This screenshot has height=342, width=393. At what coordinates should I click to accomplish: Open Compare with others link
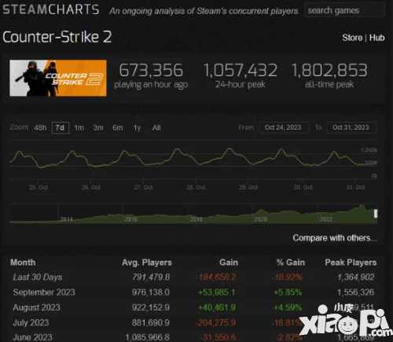point(335,238)
